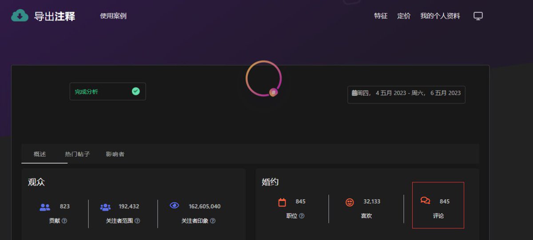Switch to the 热门帖子 tab

[77, 154]
